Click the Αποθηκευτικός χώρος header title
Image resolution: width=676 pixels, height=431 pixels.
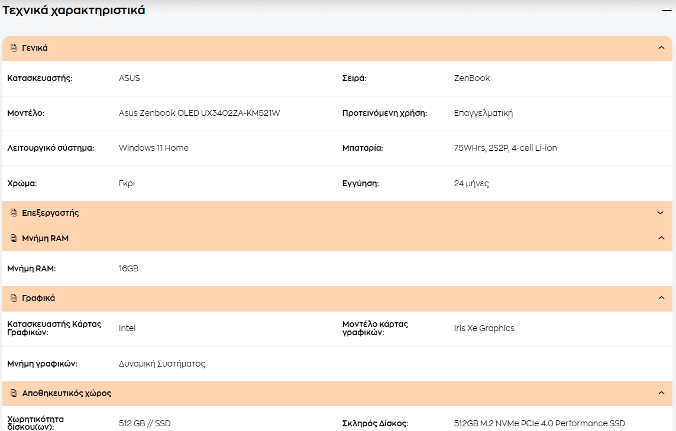pyautogui.click(x=66, y=393)
